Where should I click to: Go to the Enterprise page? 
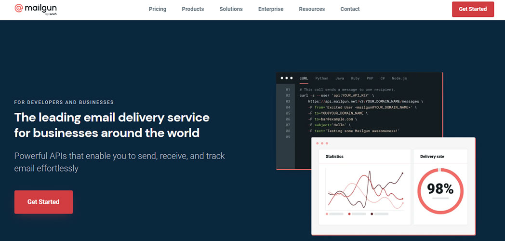click(271, 9)
